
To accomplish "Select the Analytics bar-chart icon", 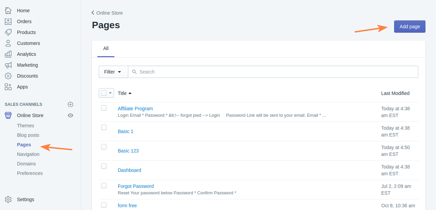I will [8, 54].
